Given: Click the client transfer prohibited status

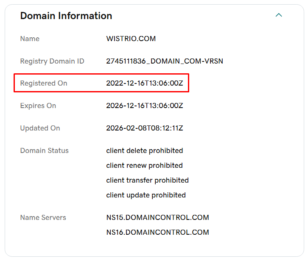Looking at the screenshot, I should (x=147, y=180).
